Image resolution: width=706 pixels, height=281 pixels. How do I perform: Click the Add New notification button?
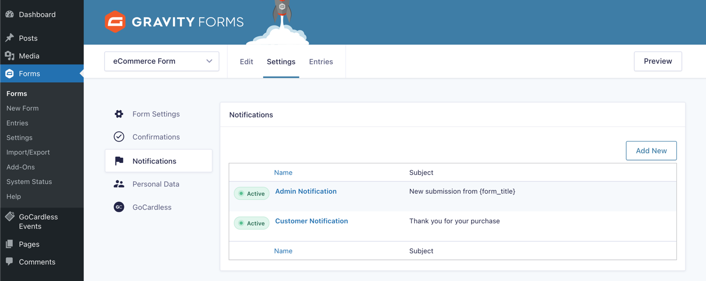point(651,151)
